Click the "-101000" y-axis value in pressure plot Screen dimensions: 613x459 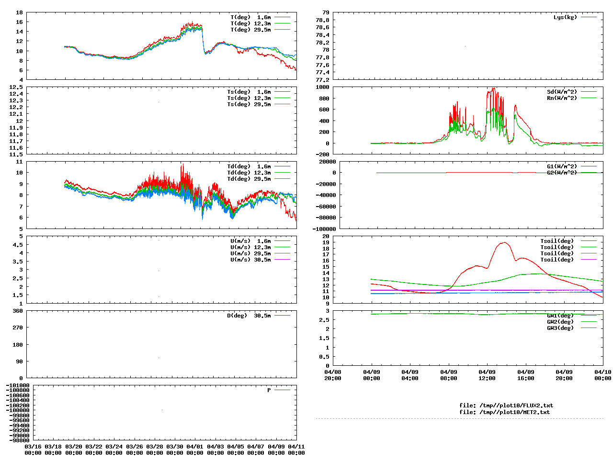(x=18, y=385)
